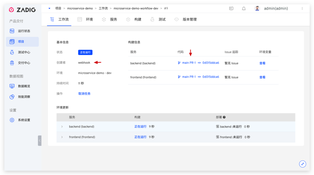Click the 系统设置 gear icon
This screenshot has width=314, height=175.
point(12,120)
